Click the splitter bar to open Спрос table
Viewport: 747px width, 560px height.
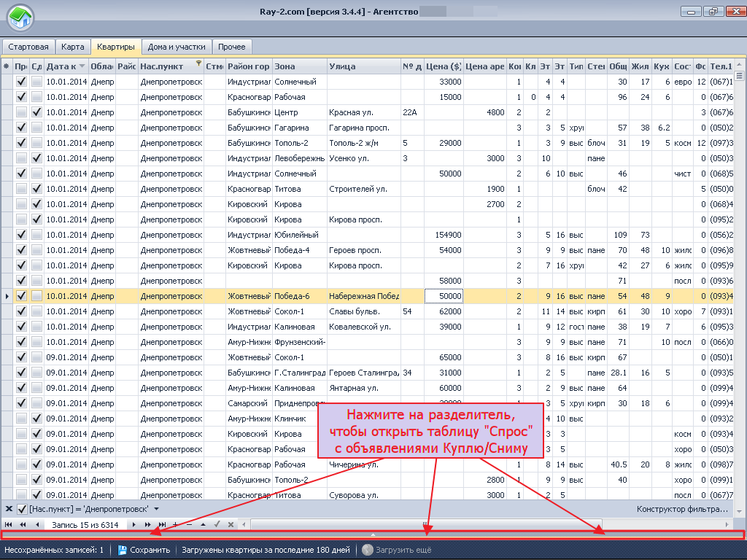(373, 534)
